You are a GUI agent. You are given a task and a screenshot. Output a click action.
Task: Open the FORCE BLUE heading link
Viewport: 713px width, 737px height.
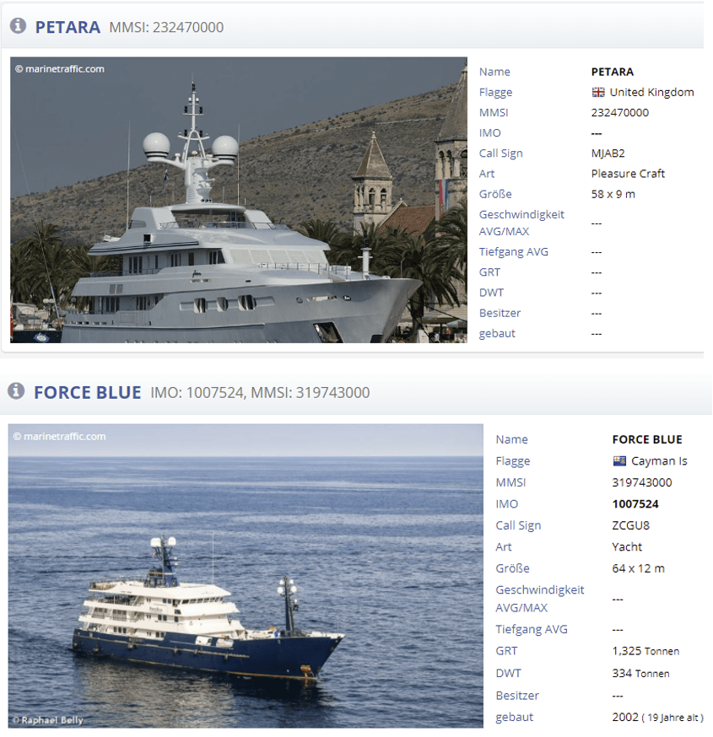point(88,392)
